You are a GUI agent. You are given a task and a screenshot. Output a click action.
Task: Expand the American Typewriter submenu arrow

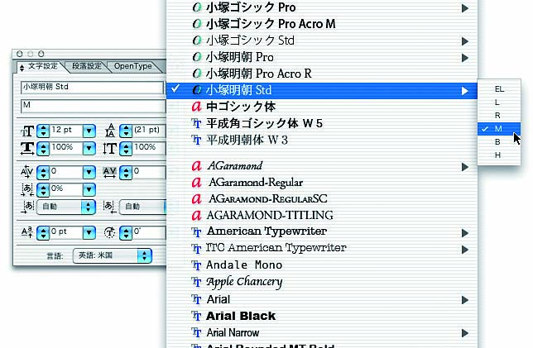(x=464, y=233)
